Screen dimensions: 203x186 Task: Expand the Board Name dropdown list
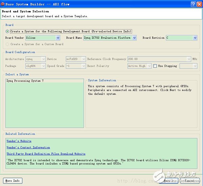pos(134,38)
